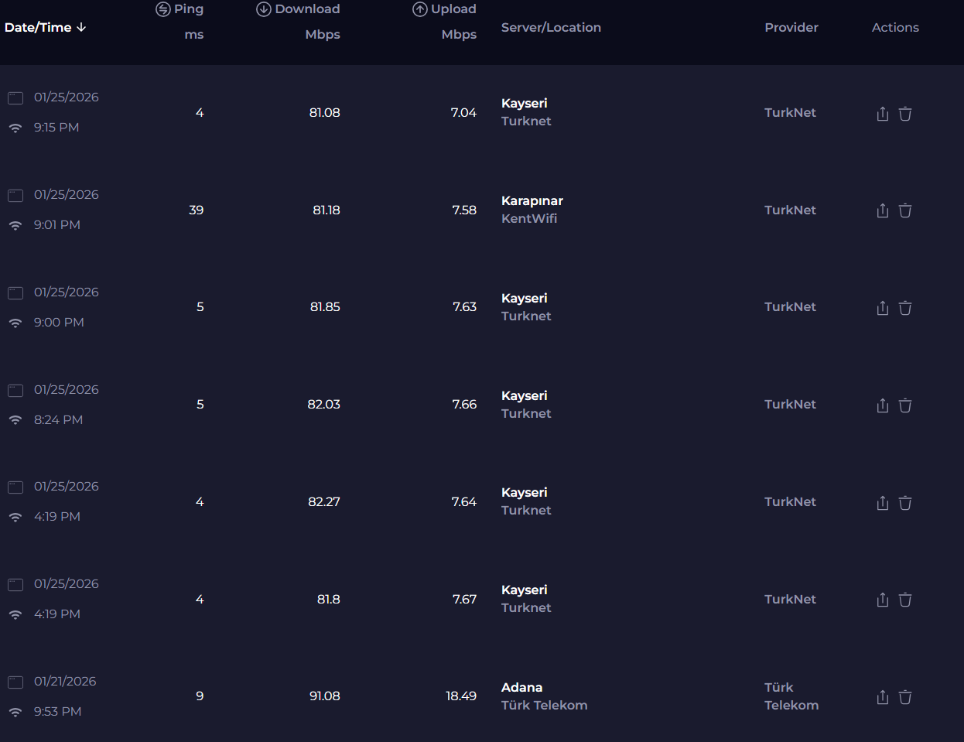
Task: Share the 9:15 PM test result
Action: point(883,114)
